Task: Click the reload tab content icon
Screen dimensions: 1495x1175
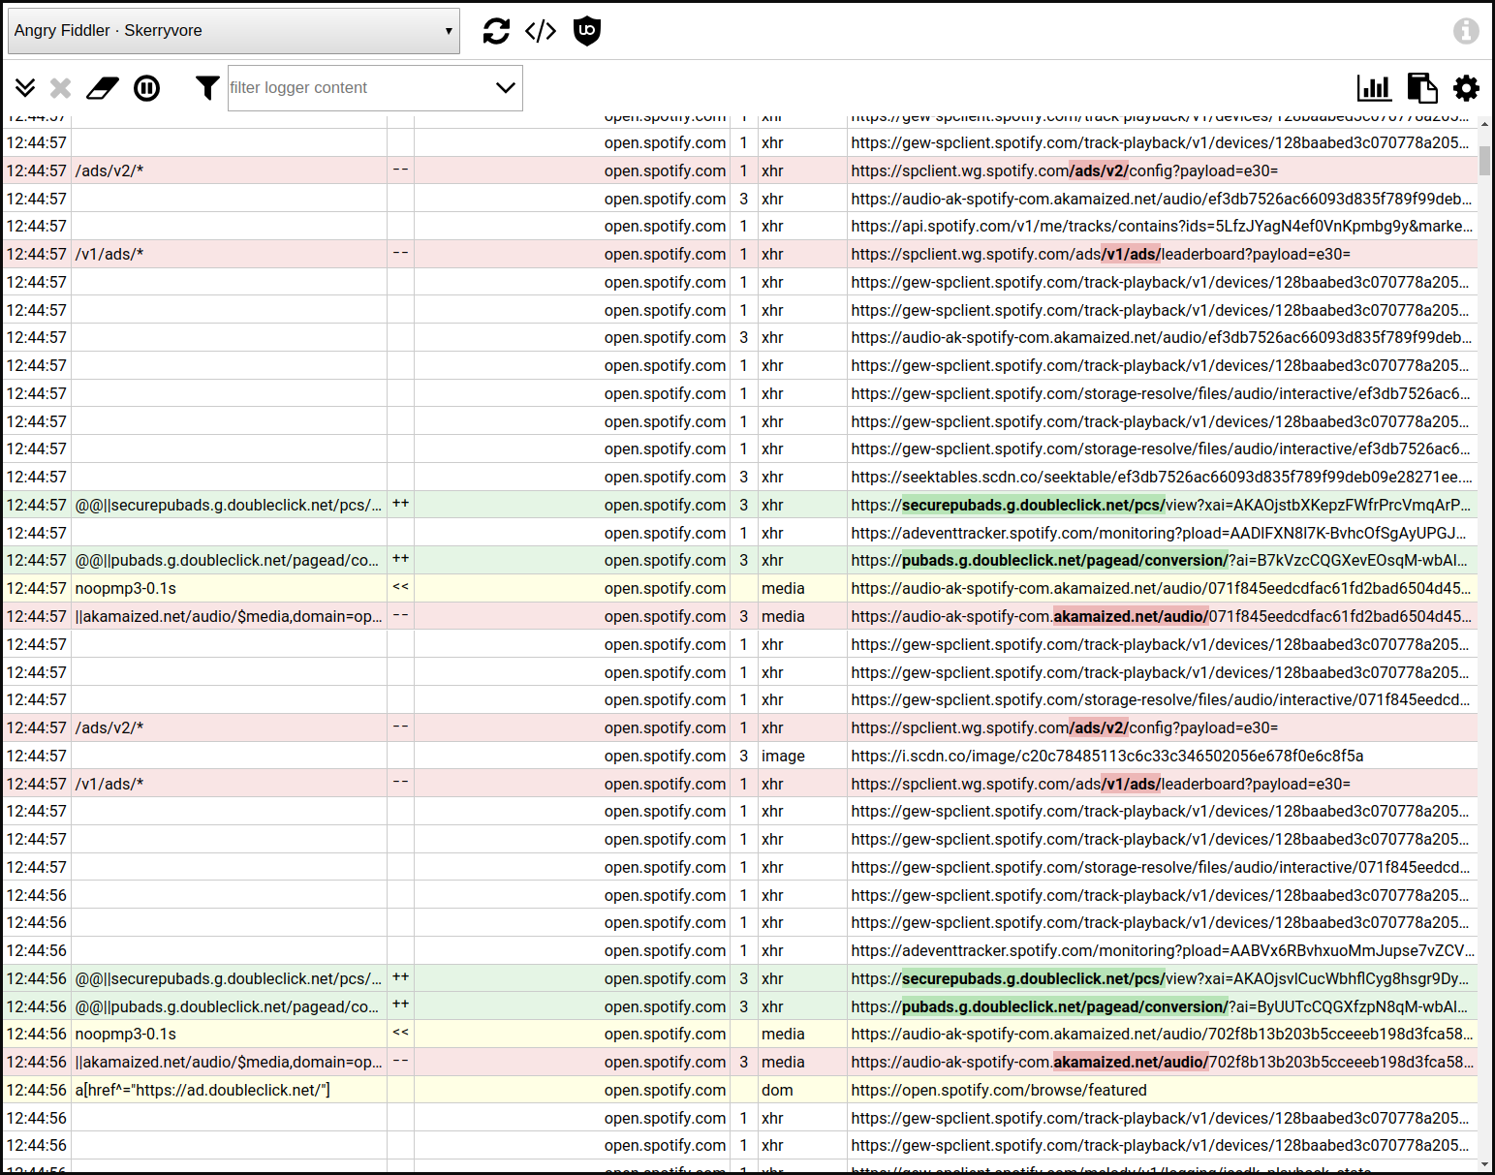Action: [496, 31]
